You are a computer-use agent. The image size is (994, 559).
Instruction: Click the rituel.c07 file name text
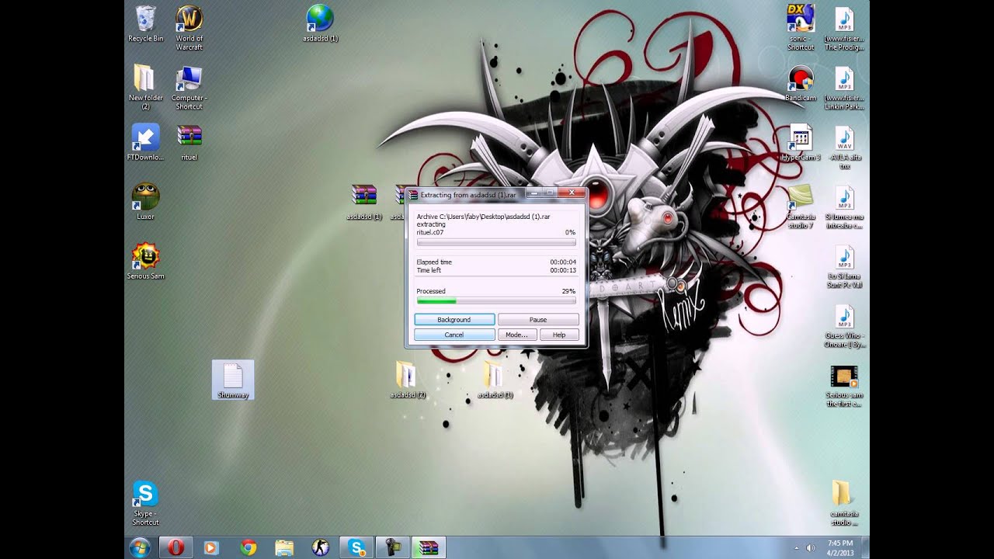coord(430,232)
